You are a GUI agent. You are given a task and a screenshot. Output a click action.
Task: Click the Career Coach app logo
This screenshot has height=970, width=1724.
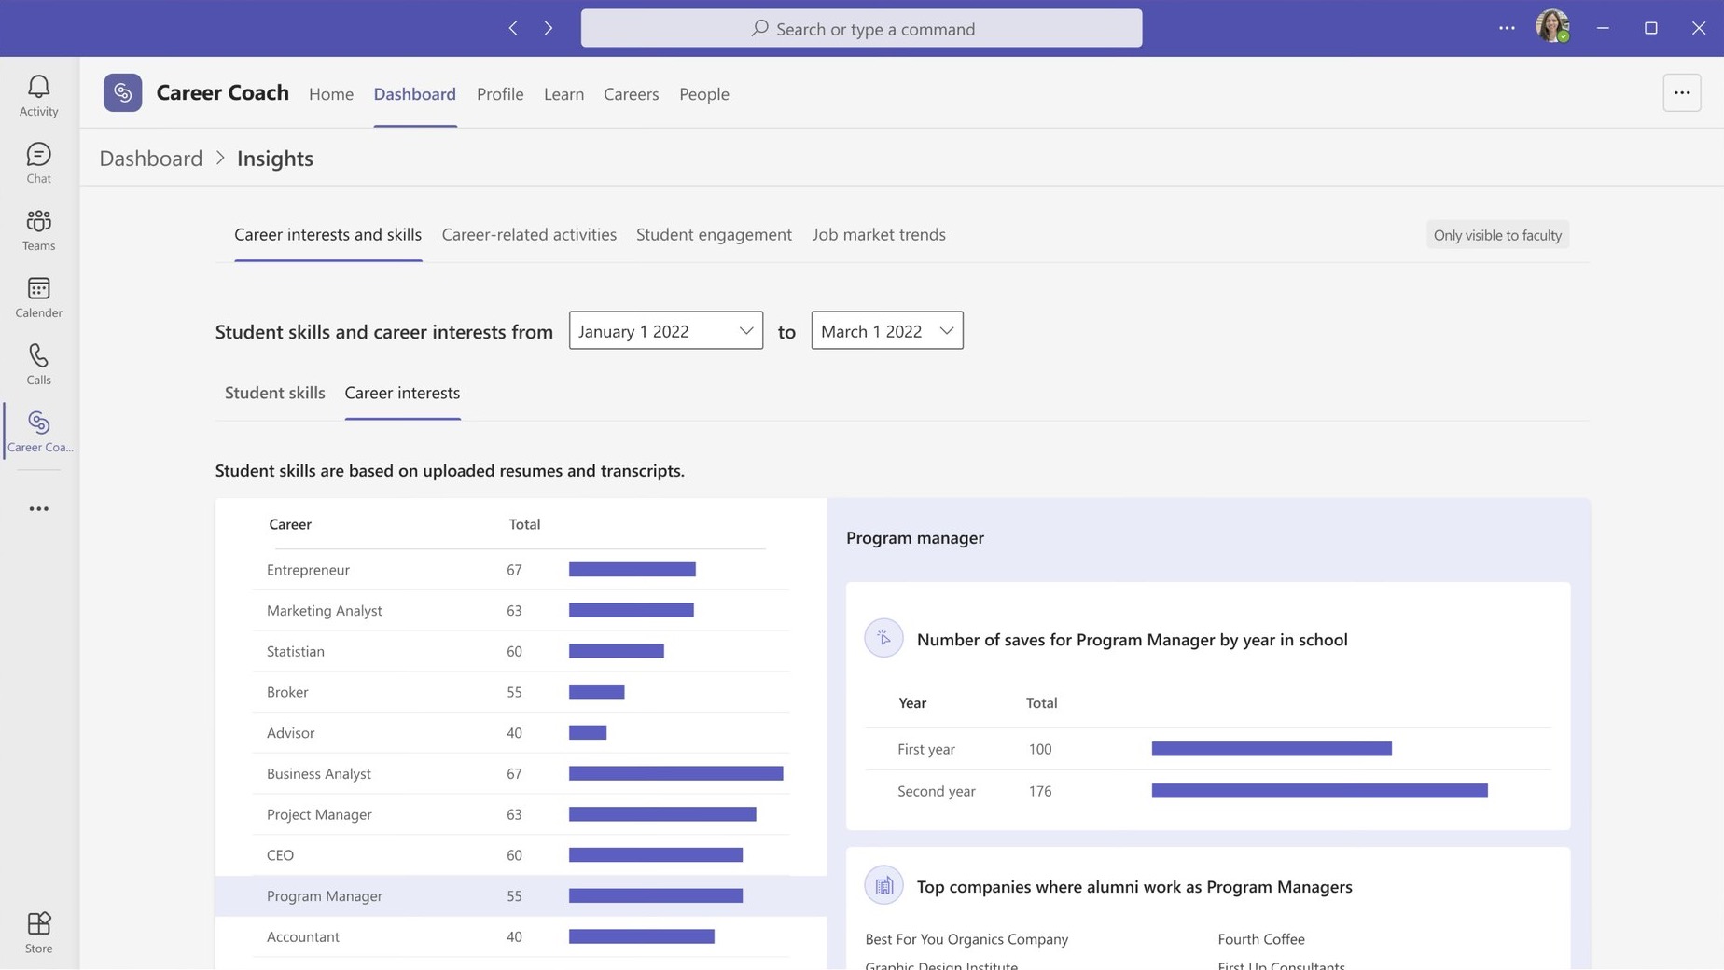point(122,92)
